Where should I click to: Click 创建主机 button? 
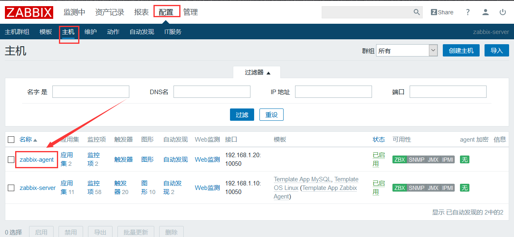tap(461, 51)
